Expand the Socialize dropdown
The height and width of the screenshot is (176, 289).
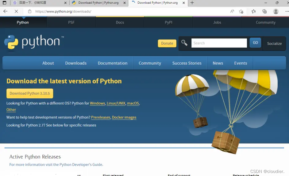click(x=275, y=43)
